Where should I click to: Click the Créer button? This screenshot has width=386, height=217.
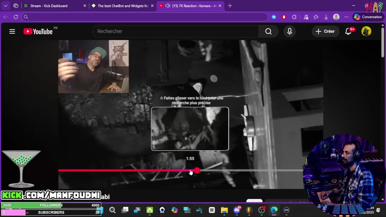(325, 31)
